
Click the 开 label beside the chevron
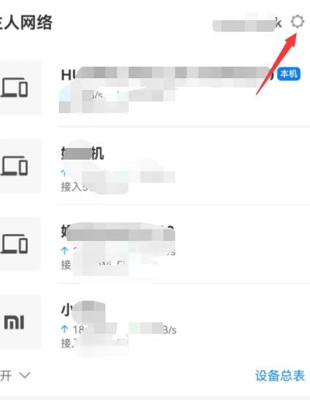click(6, 376)
